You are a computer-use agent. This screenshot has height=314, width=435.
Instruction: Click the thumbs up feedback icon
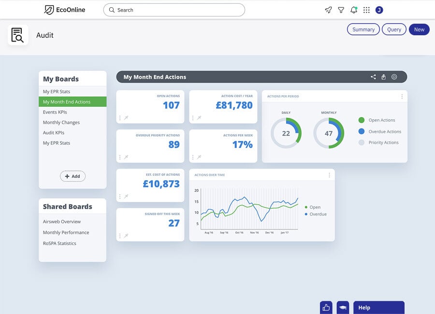click(326, 307)
